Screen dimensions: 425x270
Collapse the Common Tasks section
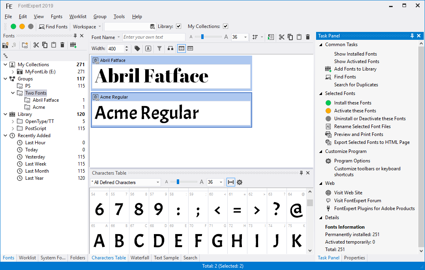pyautogui.click(x=321, y=45)
